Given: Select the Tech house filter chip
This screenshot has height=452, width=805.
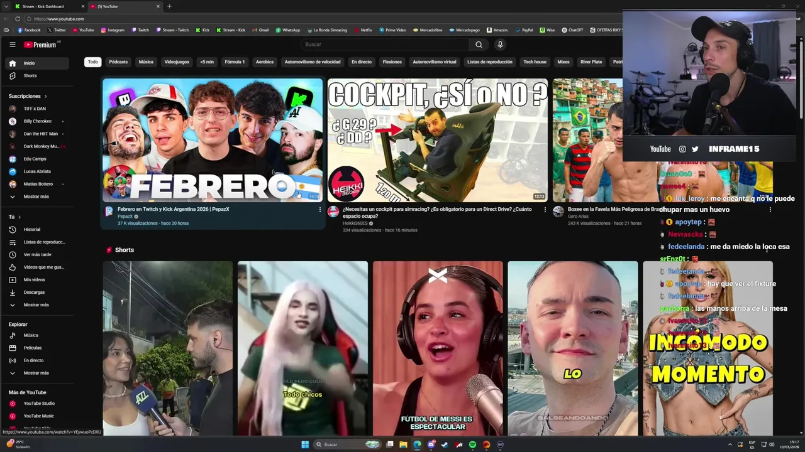Looking at the screenshot, I should 535,62.
